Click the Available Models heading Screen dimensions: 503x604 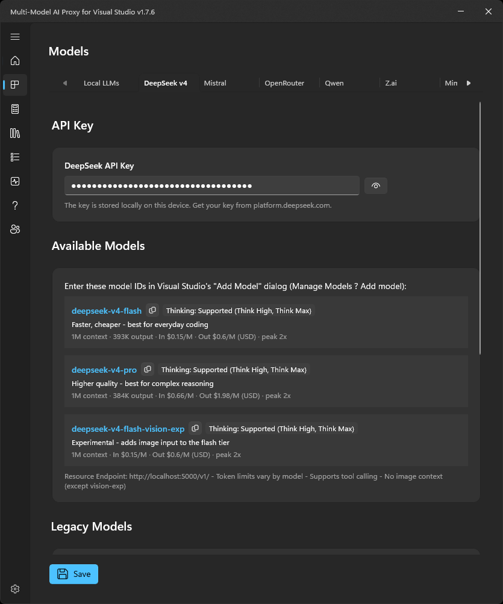(x=98, y=246)
